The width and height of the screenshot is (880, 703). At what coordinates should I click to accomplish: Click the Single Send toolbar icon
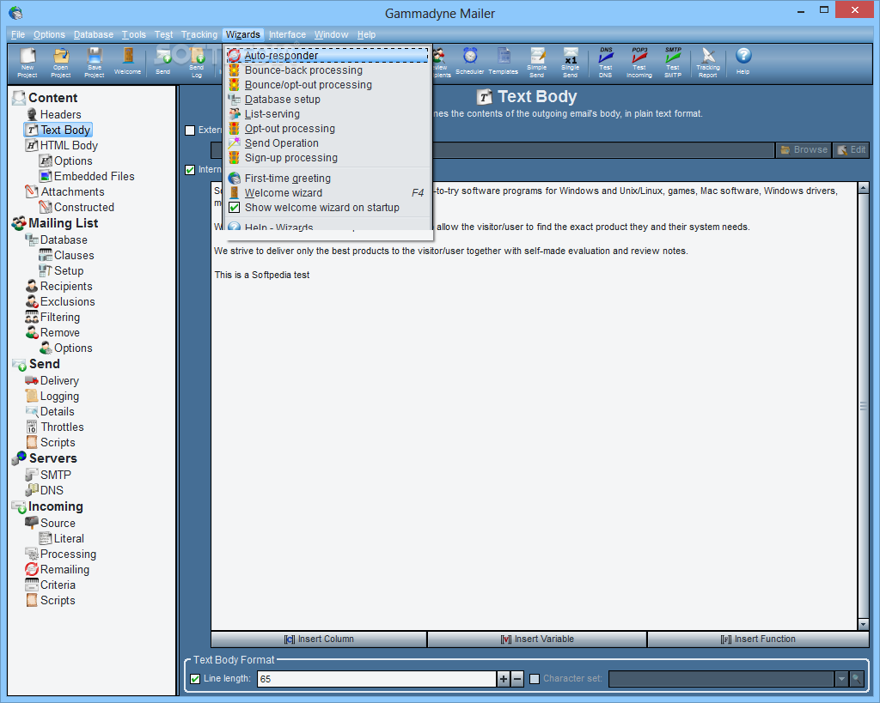[571, 62]
